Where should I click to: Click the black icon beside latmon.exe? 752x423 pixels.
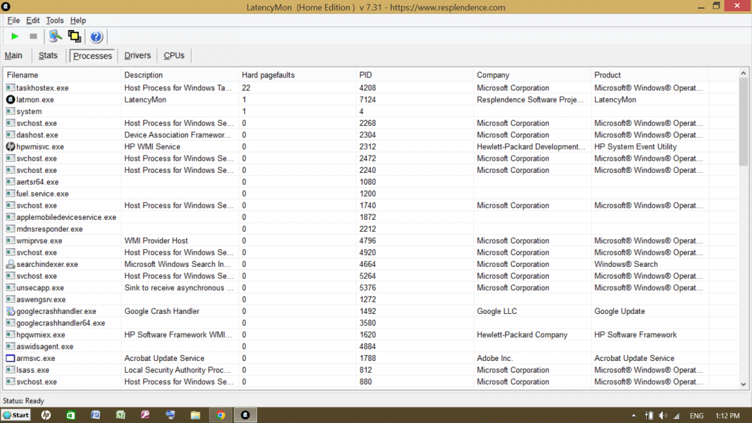pos(10,100)
